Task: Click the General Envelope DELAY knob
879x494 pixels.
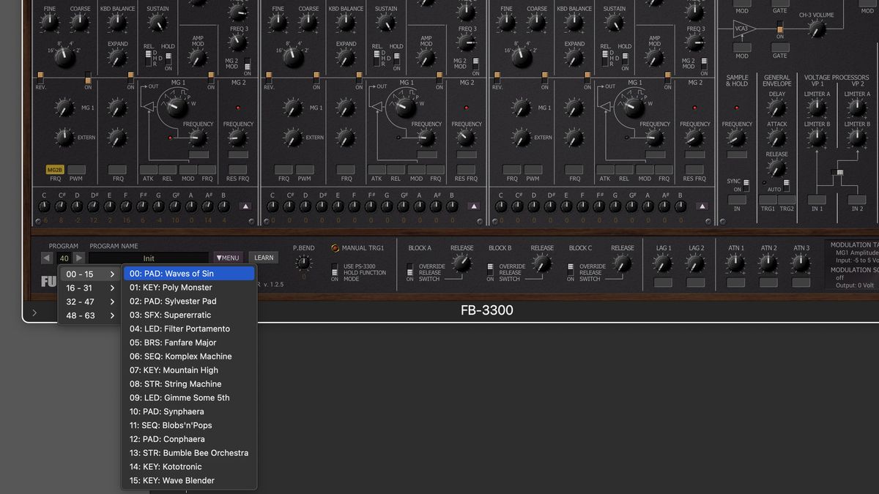Action: (777, 108)
